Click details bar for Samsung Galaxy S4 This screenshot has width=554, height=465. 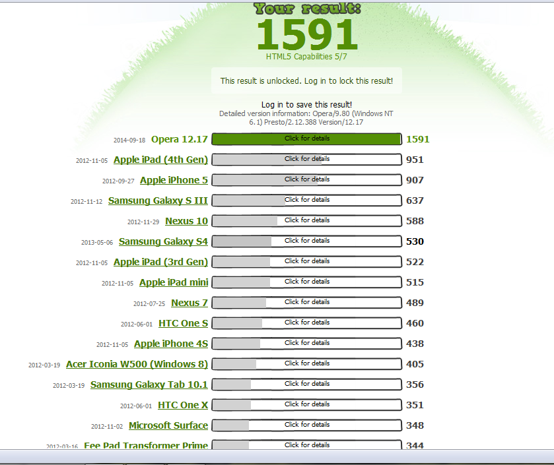pyautogui.click(x=306, y=241)
